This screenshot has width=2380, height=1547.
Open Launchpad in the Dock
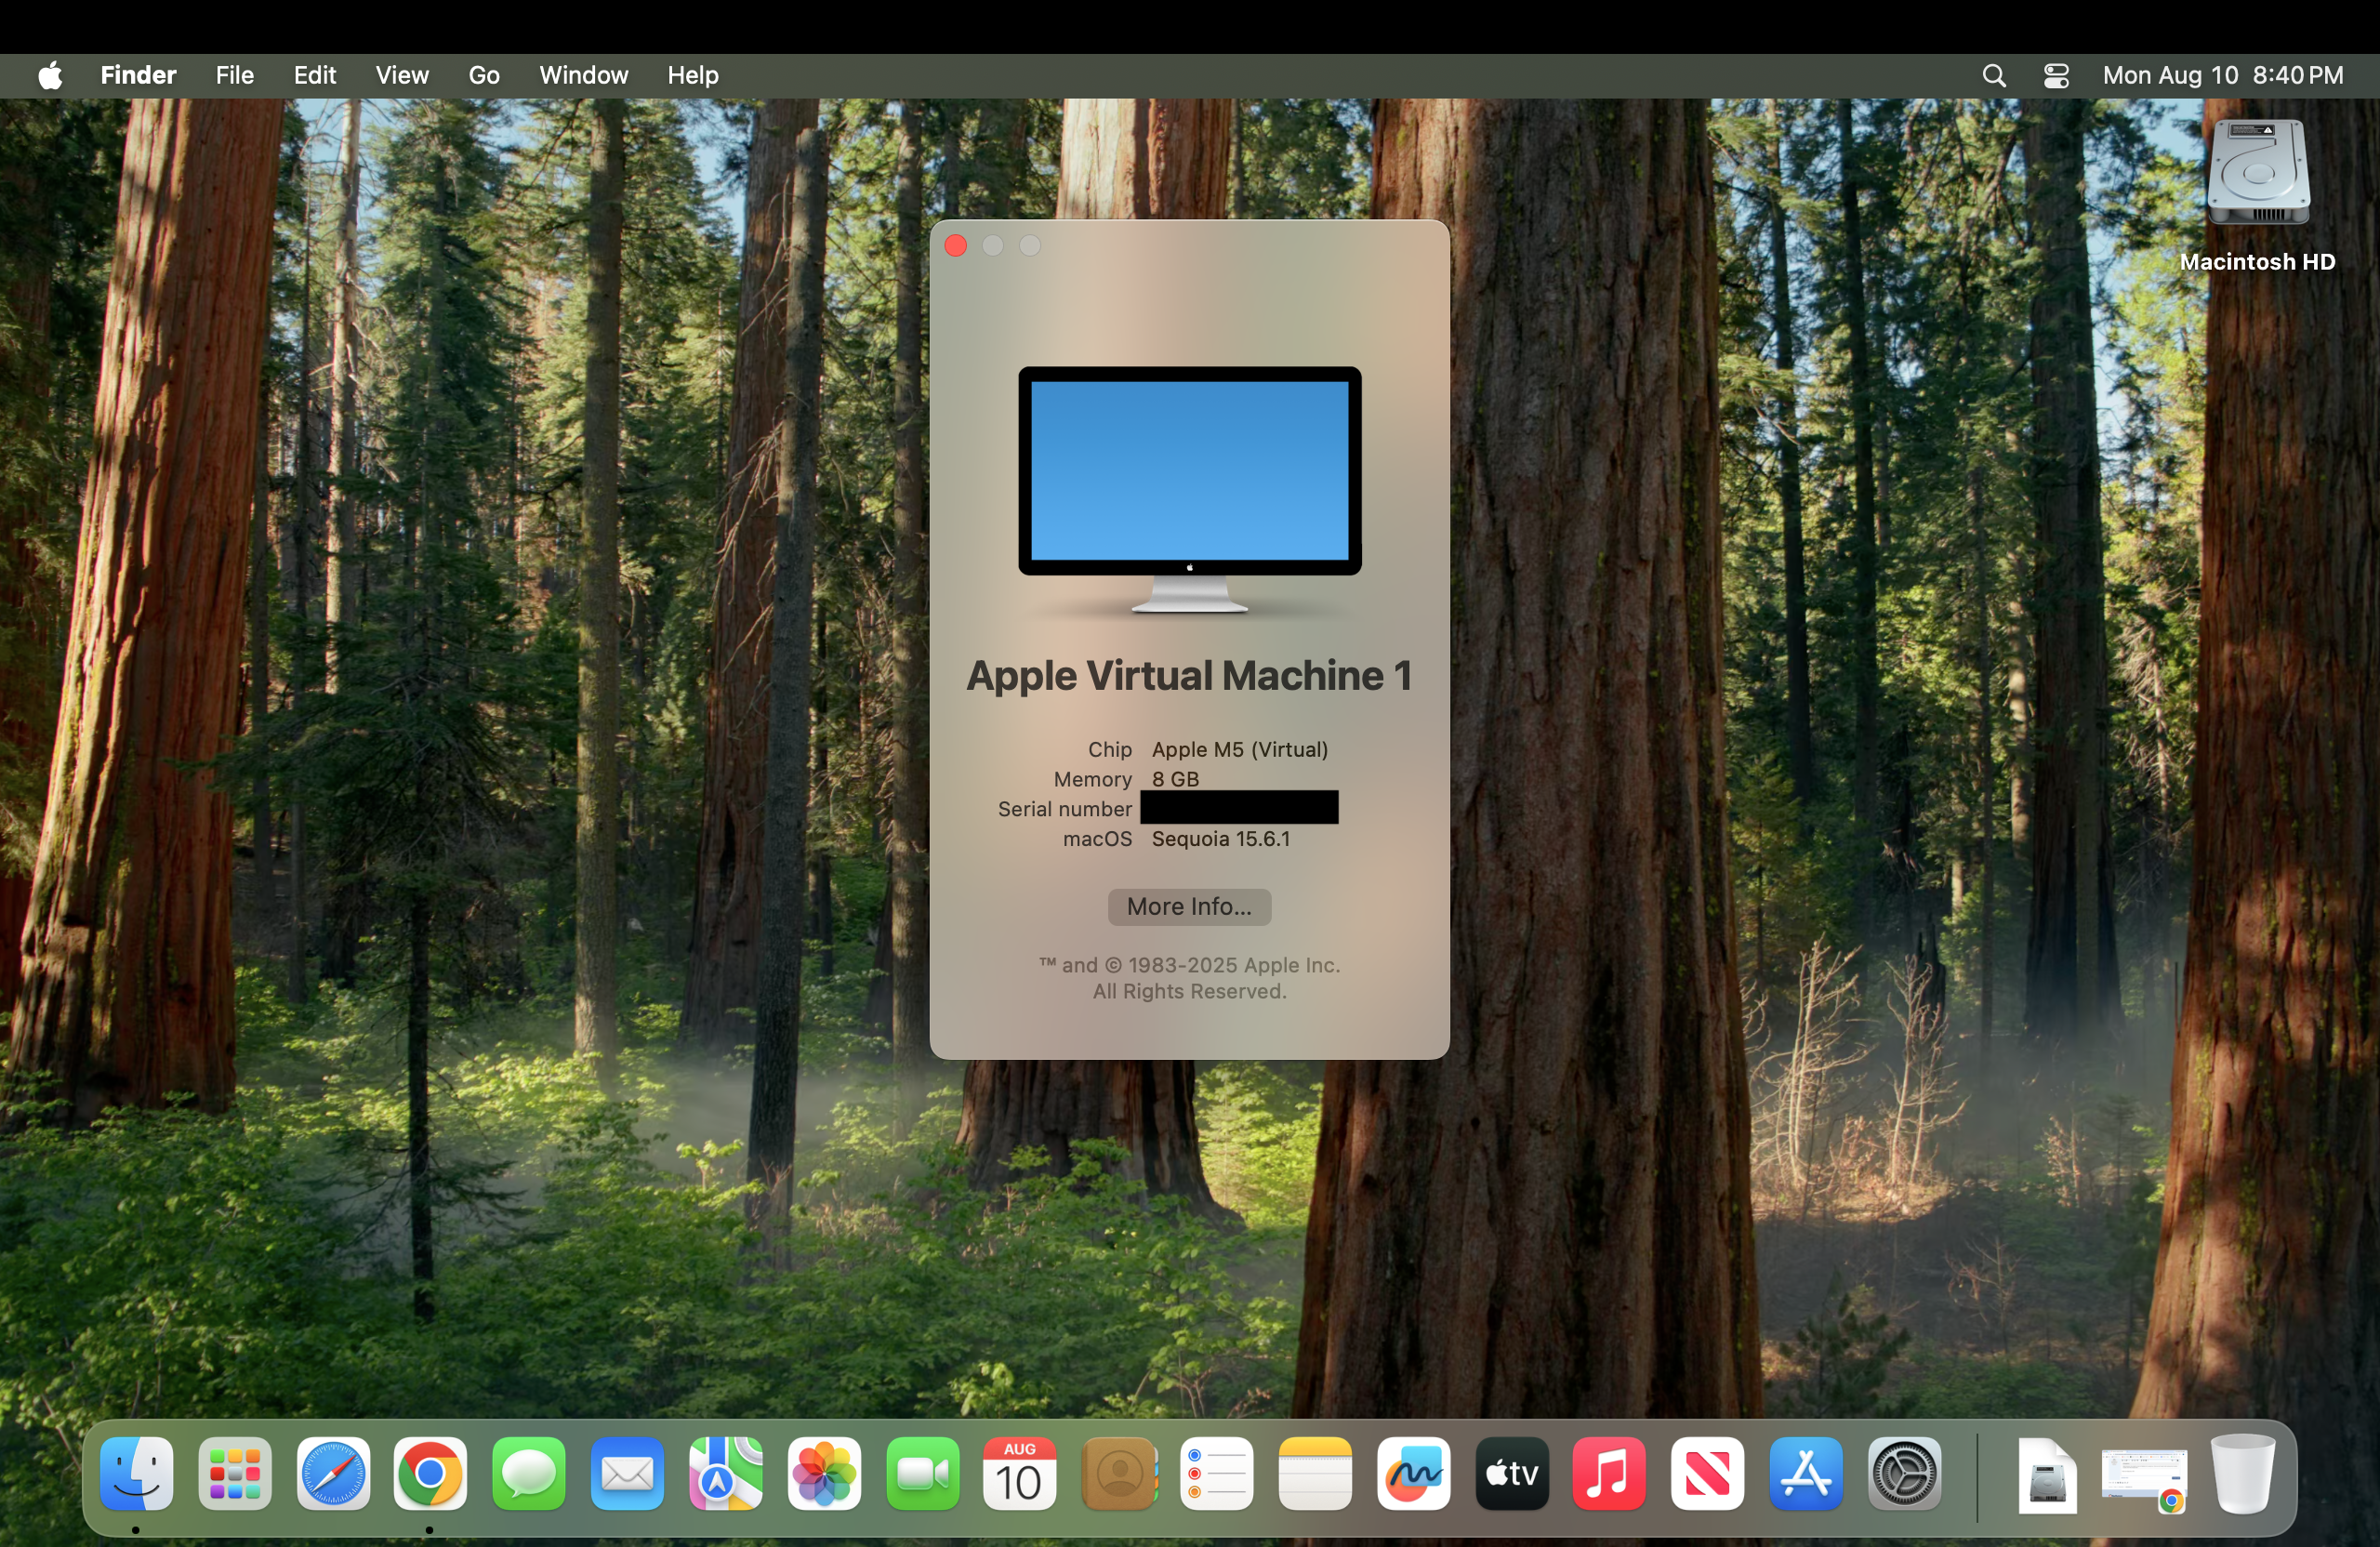tap(235, 1473)
